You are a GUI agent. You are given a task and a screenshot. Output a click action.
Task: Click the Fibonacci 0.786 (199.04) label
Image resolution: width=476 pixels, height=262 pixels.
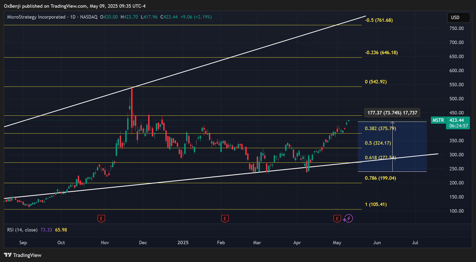pyautogui.click(x=380, y=178)
